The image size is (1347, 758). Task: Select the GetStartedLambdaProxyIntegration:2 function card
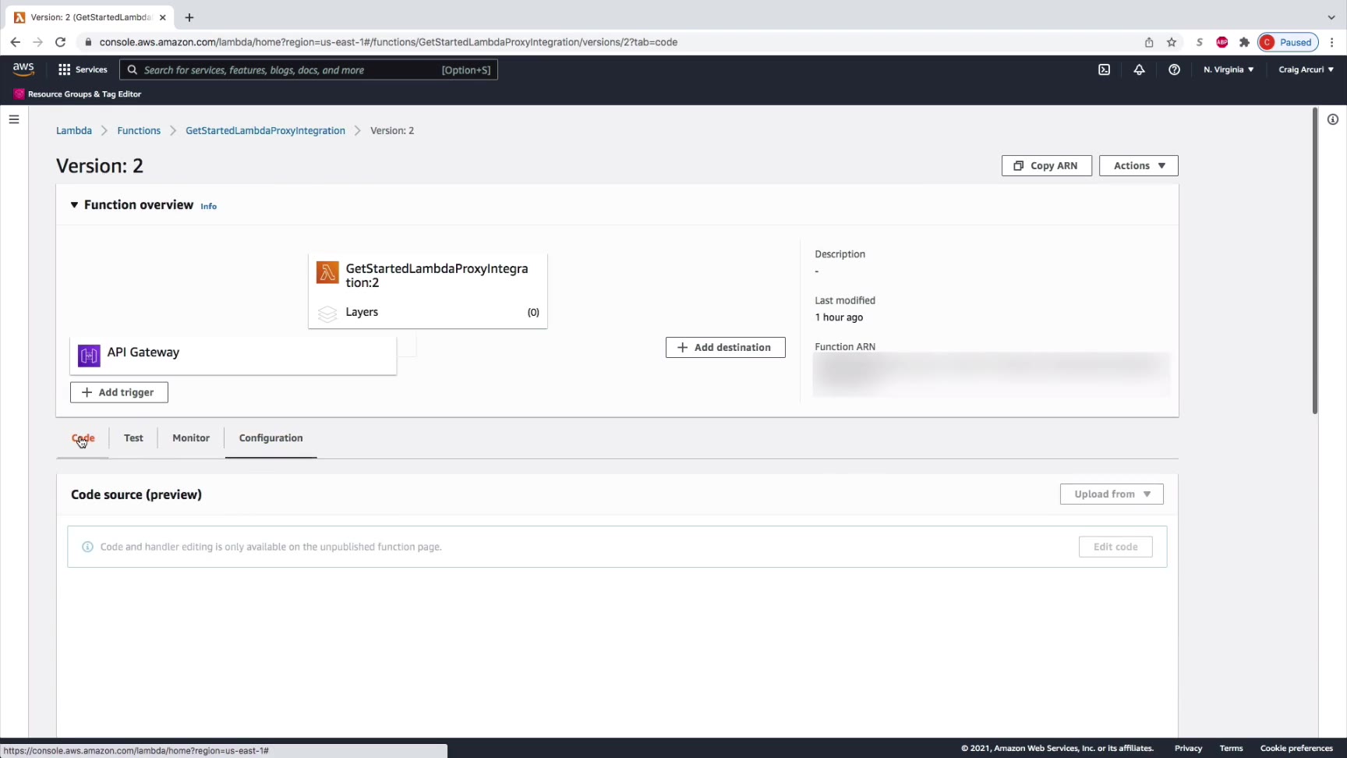point(428,291)
